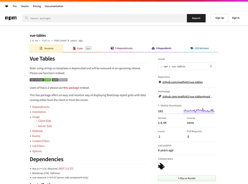Click the Sign In link
Image resolution: width=248 pixels, height=184 pixels.
pos(236,18)
